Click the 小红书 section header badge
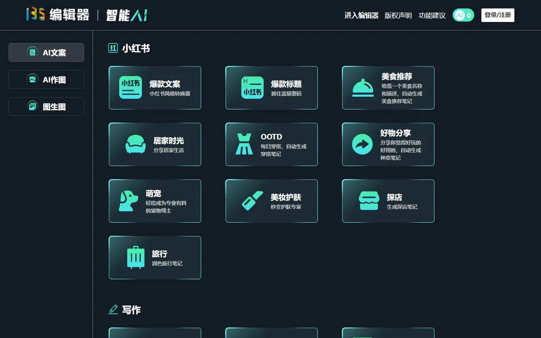541x338 pixels. click(x=112, y=48)
